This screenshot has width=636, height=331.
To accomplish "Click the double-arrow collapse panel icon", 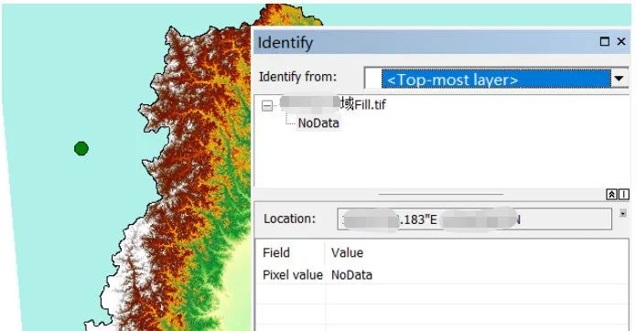I will click(x=611, y=195).
